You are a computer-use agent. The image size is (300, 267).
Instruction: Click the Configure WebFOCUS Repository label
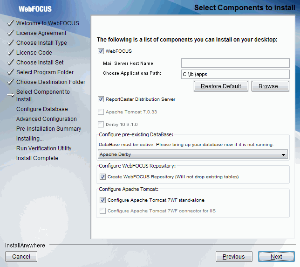point(137,166)
